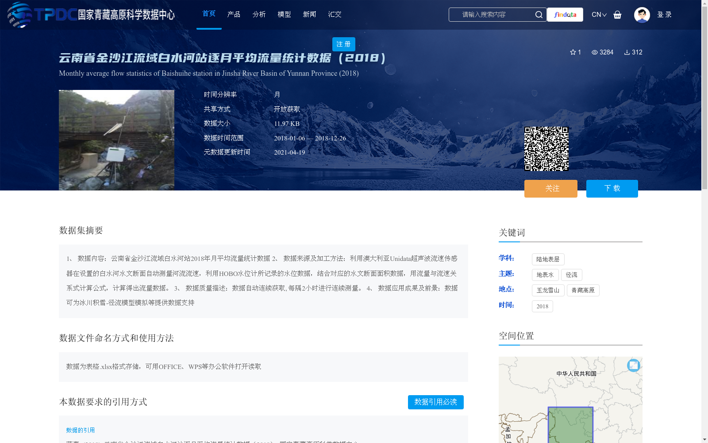Click the search magnifier icon
Viewport: 708px width, 443px height.
[x=539, y=15]
